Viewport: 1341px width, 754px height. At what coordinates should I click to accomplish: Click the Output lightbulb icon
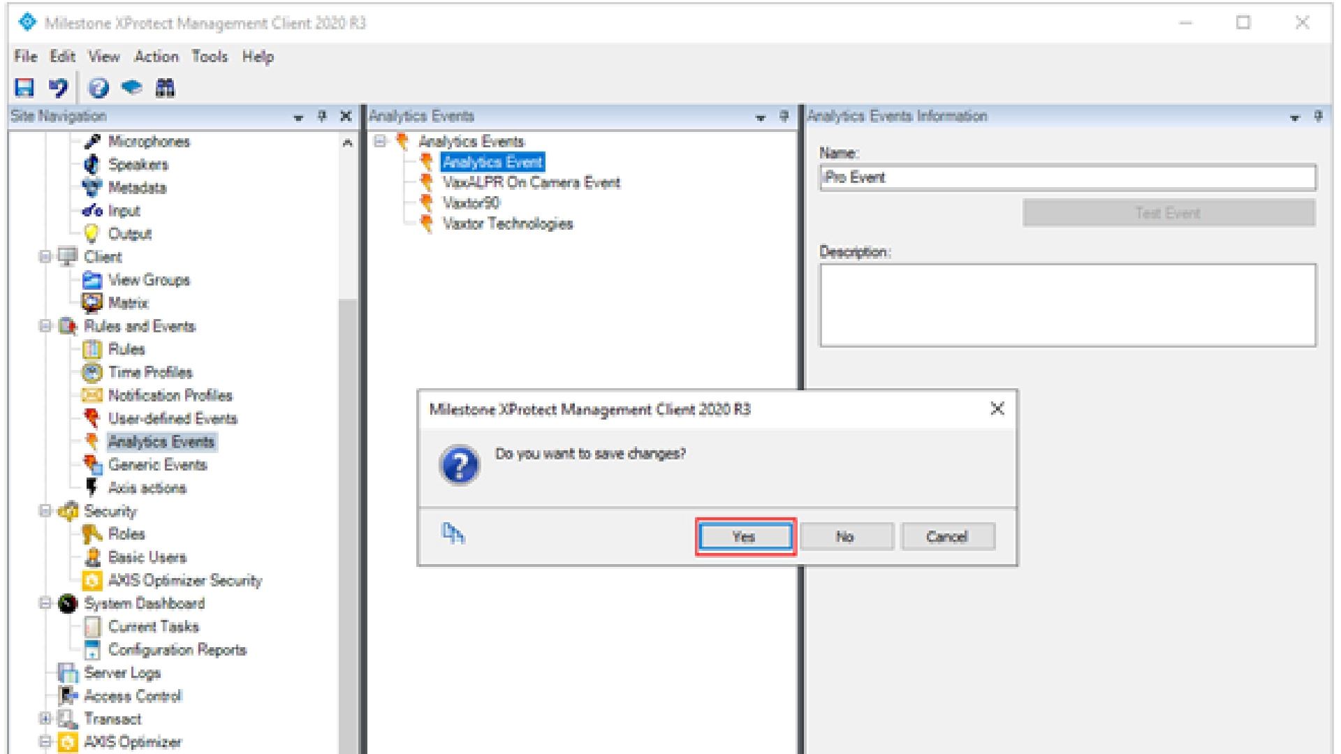coord(91,234)
